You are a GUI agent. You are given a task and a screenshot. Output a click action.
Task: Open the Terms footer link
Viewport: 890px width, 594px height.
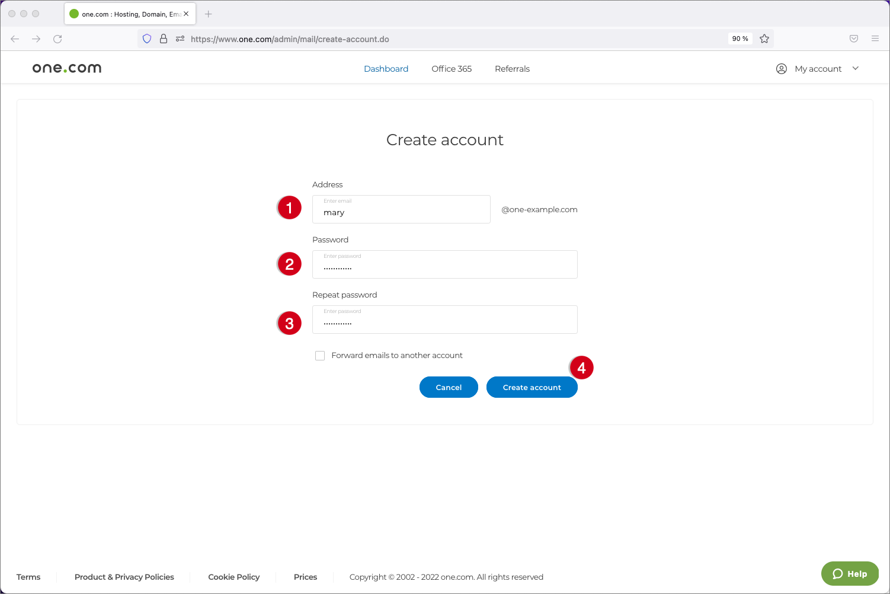coord(28,577)
